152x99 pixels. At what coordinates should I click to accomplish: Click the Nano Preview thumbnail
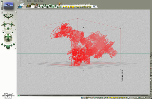[8, 6]
